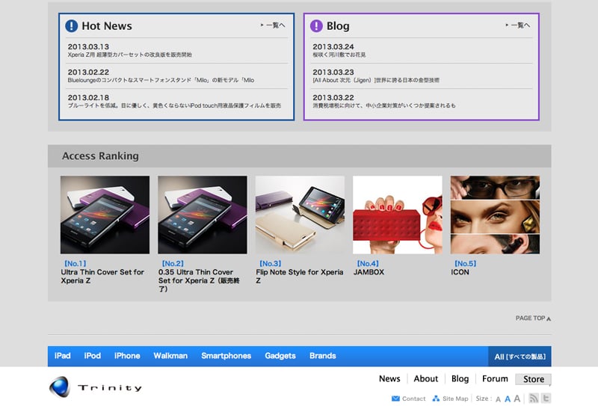The height and width of the screenshot is (406, 598).
Task: Select Smartphones in the blue product bar
Action: pyautogui.click(x=226, y=356)
